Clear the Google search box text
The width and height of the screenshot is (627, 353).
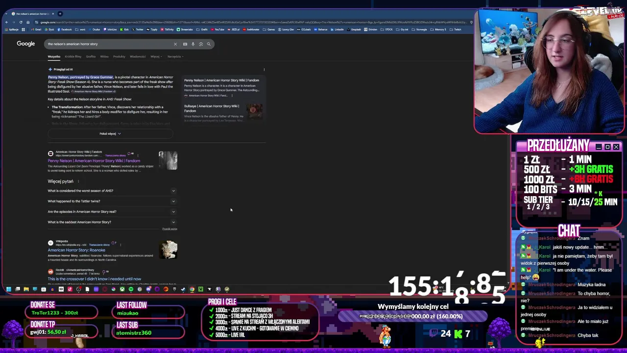[175, 44]
